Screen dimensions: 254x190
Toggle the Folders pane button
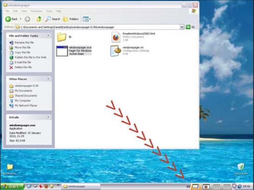click(71, 19)
